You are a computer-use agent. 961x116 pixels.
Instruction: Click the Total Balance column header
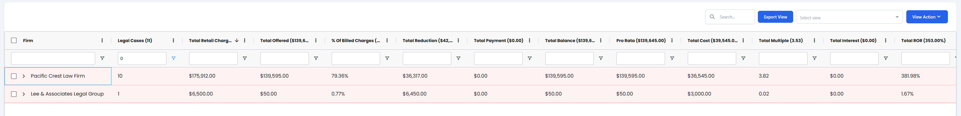[x=570, y=41]
